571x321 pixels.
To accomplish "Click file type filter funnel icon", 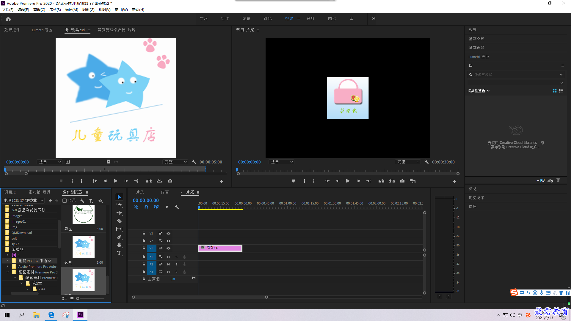I will point(91,201).
